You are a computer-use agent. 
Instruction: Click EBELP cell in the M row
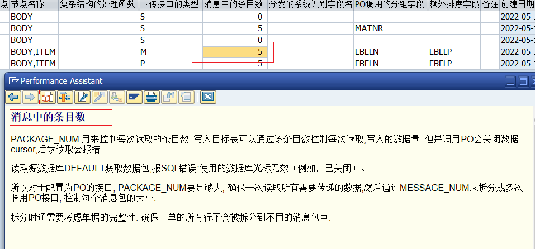point(454,52)
